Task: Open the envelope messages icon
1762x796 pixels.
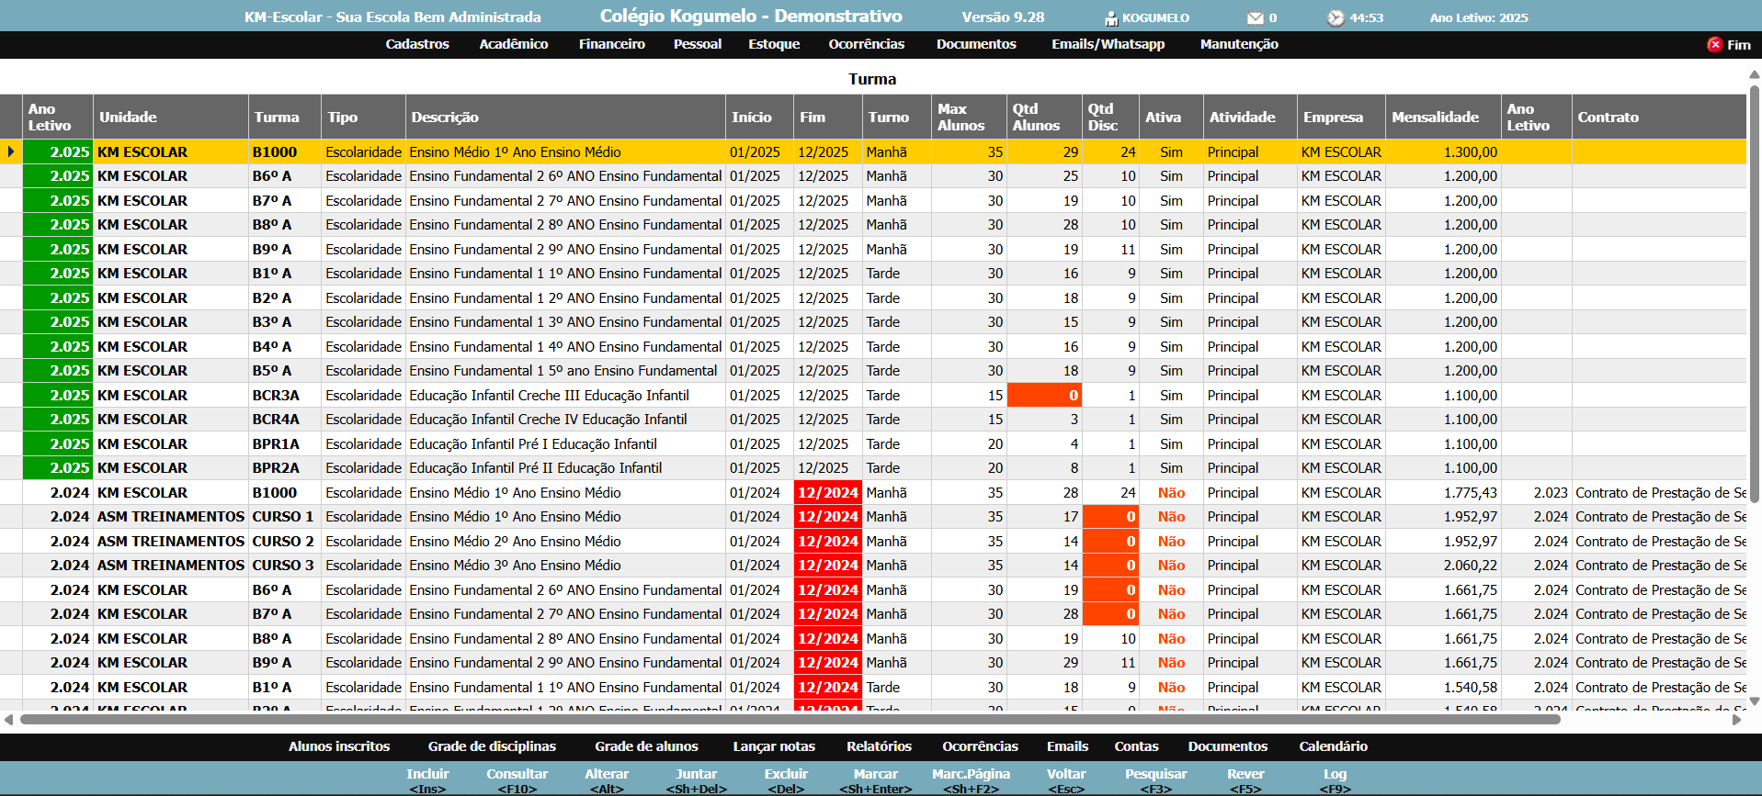Action: [x=1255, y=18]
